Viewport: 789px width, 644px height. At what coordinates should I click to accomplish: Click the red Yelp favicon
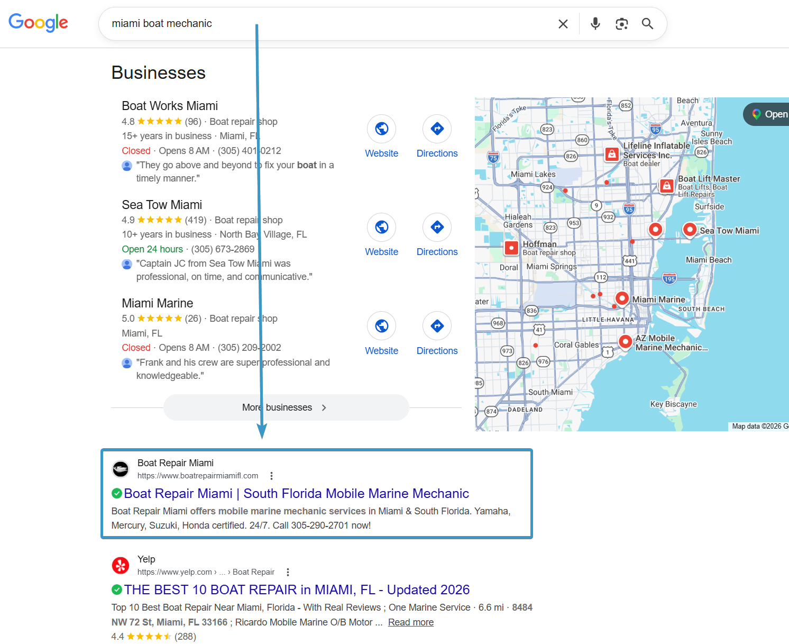coord(120,565)
